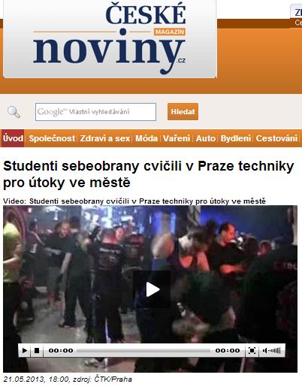Stop the video with the square stop icon
Screen dimensions: 302x387
pyautogui.click(x=37, y=350)
